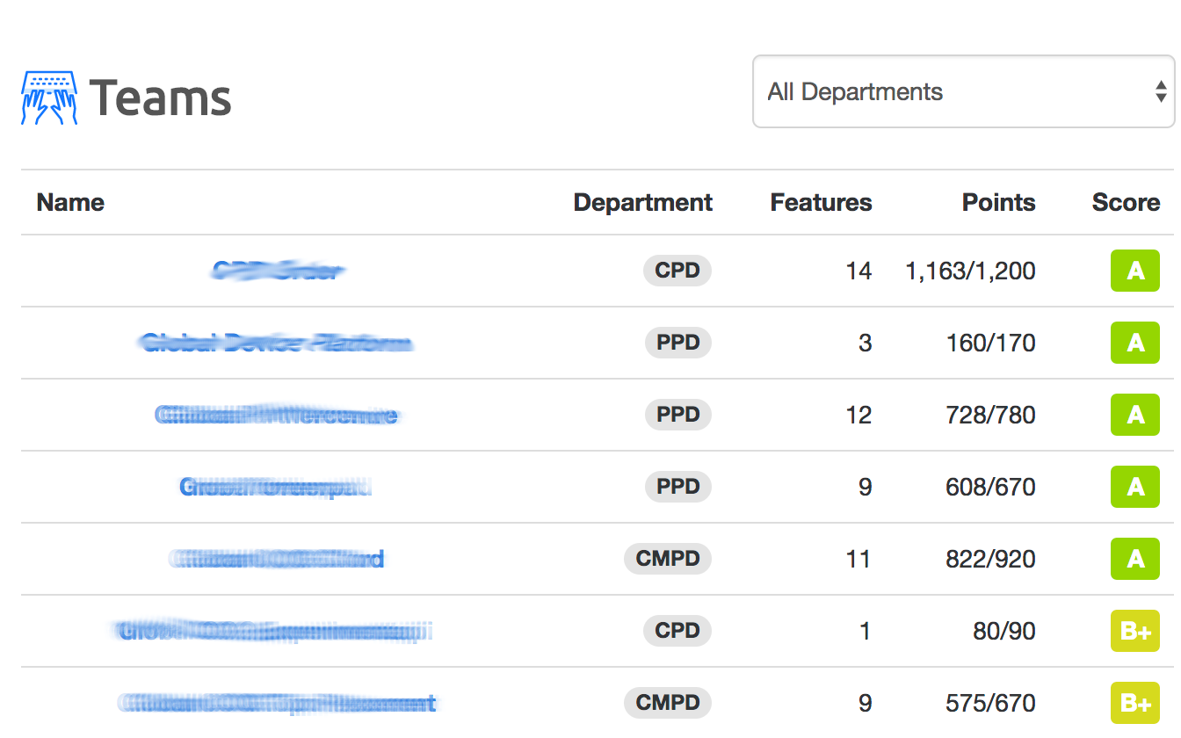Open the CPD team link with 1 feature
The height and width of the screenshot is (738, 1181).
coord(276,631)
